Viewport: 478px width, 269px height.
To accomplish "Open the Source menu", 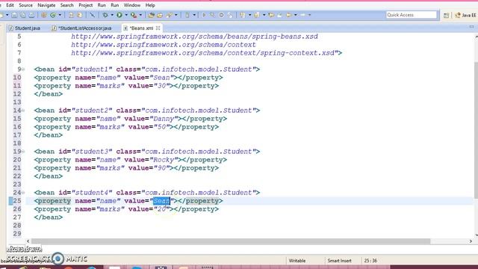I will 25,5.
